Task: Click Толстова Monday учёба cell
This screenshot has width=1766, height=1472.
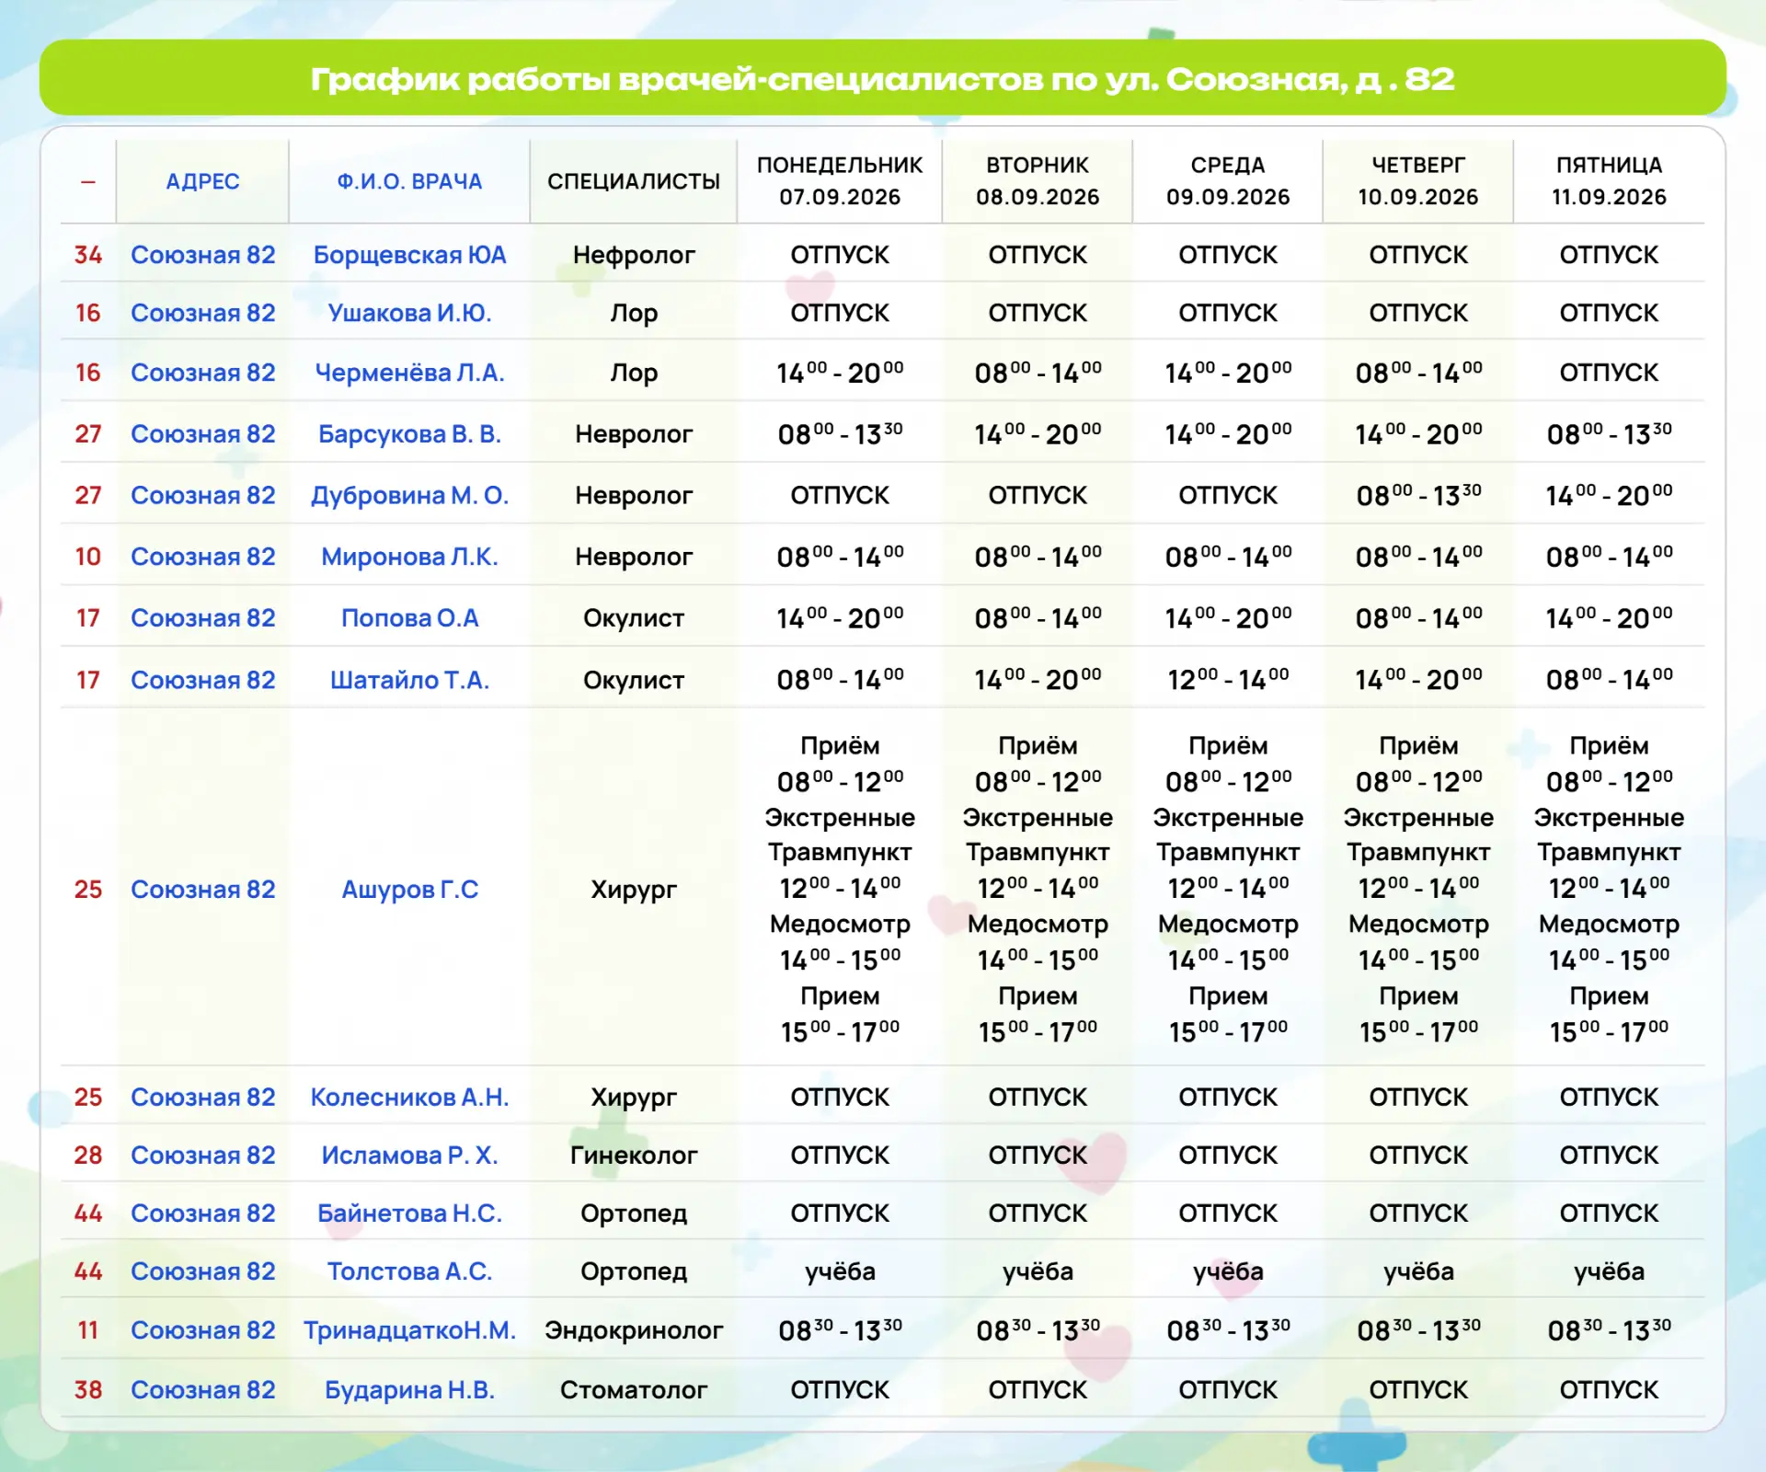Action: pyautogui.click(x=840, y=1271)
